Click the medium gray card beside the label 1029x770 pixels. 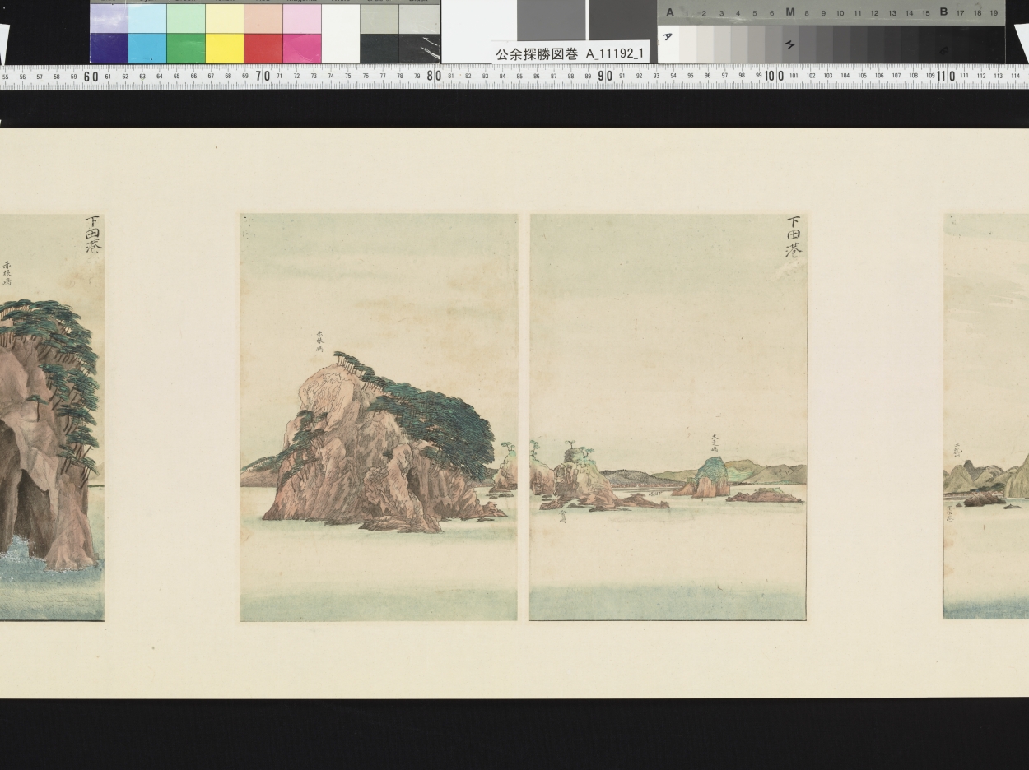[551, 20]
